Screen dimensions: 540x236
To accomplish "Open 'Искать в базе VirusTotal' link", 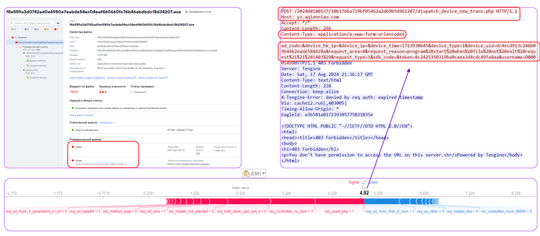I will tap(121, 78).
